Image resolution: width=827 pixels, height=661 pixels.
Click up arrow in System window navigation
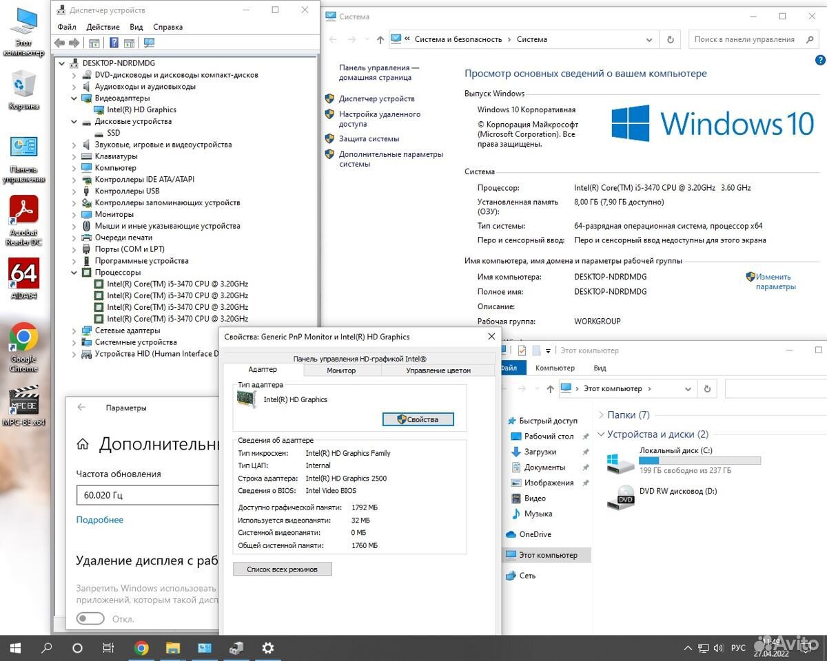pyautogui.click(x=380, y=39)
